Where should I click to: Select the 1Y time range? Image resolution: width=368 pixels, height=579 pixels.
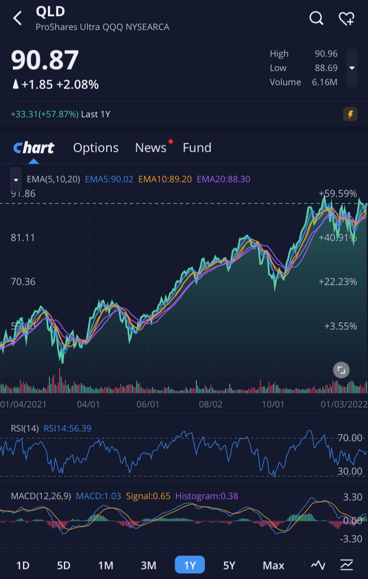point(190,565)
